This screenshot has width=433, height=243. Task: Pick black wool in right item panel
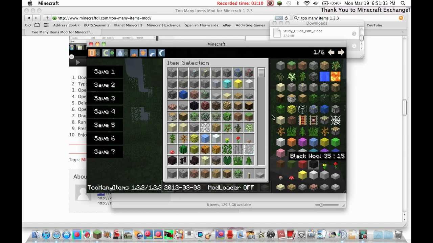tap(314, 165)
